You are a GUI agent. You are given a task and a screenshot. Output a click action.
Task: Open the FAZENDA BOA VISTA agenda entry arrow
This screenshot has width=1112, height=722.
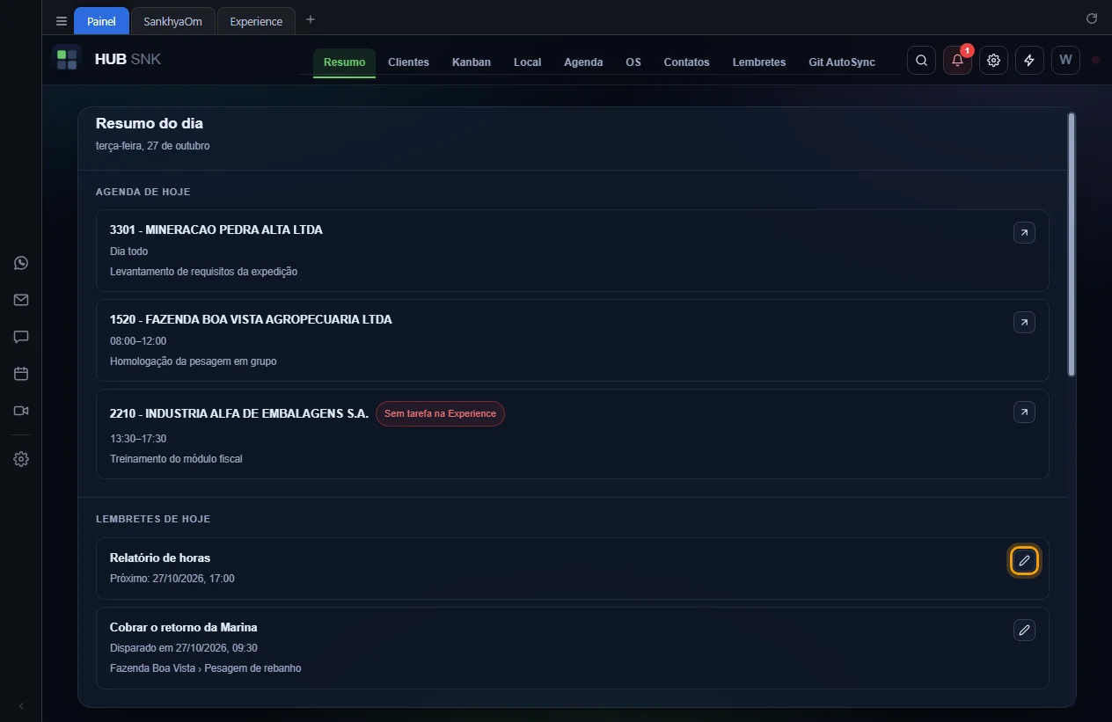[x=1024, y=323]
